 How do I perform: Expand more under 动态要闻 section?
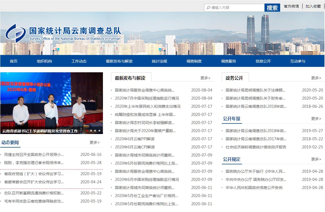95,142
